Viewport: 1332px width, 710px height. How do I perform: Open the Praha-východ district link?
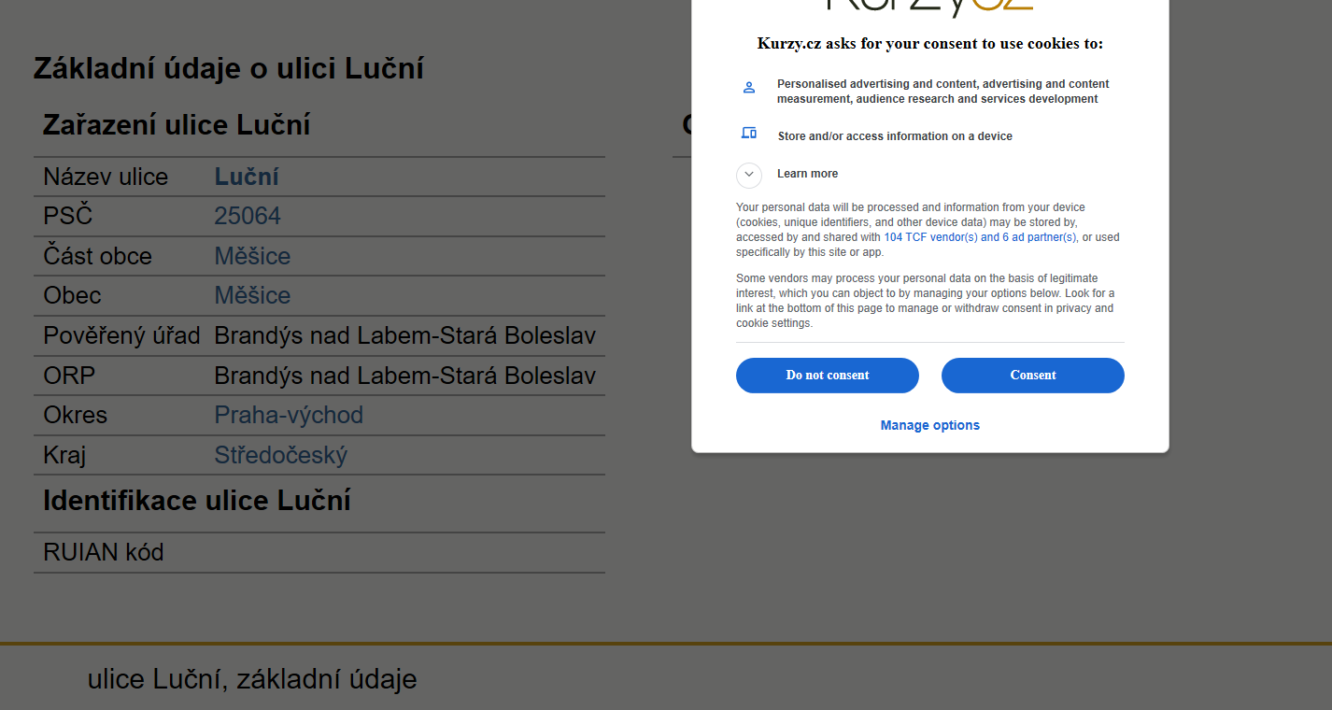tap(289, 415)
